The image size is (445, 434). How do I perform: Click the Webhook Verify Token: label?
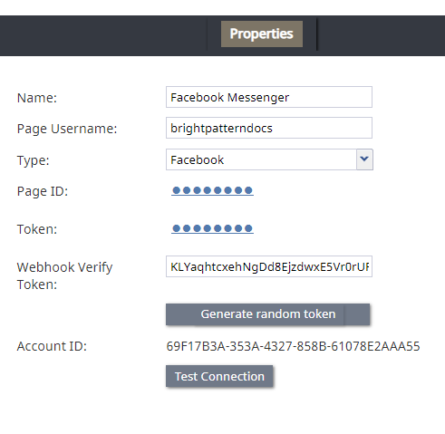(64, 275)
